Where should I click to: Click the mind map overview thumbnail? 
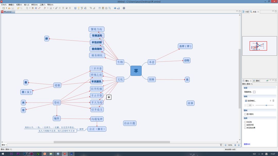(x=258, y=46)
